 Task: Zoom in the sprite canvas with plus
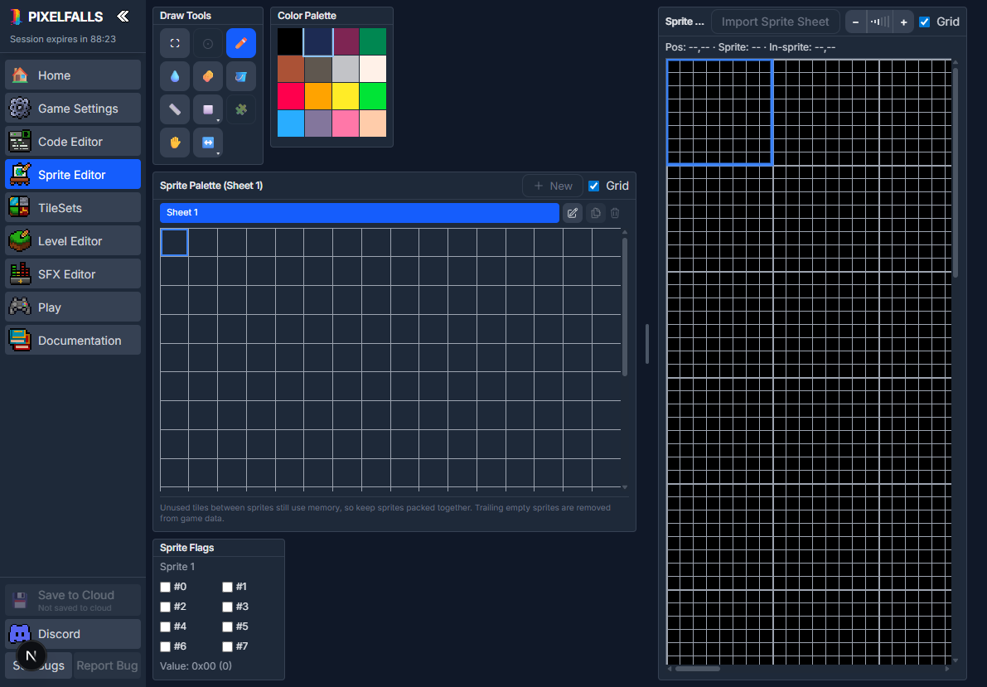(903, 22)
